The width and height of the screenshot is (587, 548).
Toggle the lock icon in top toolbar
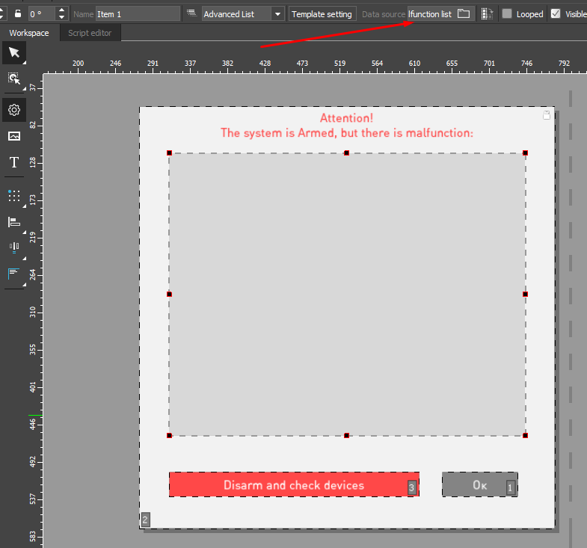(x=18, y=13)
